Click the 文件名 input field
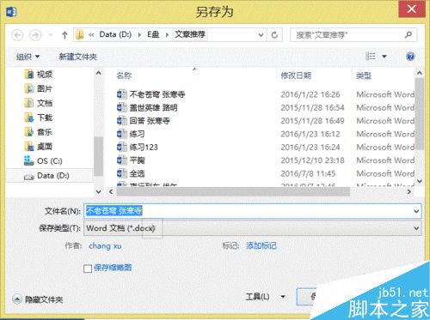Viewport: 430px width, 320px height. [253, 211]
